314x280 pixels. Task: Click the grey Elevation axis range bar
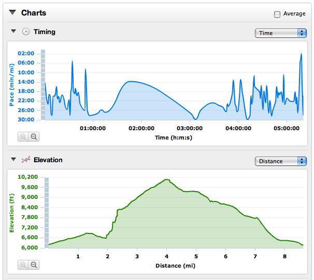(x=46, y=212)
